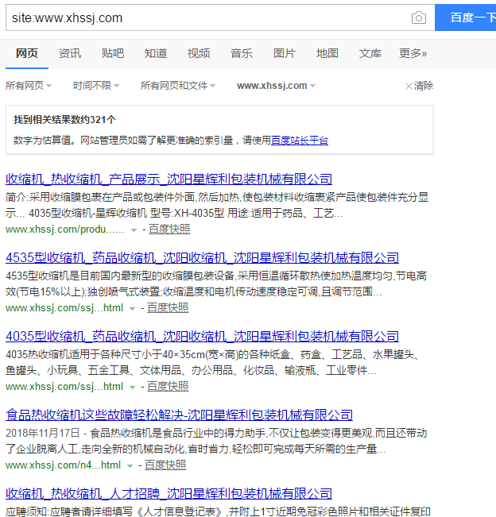Click the URL www.xhssj.com/produ......
This screenshot has width=496, height=517.
pos(64,230)
